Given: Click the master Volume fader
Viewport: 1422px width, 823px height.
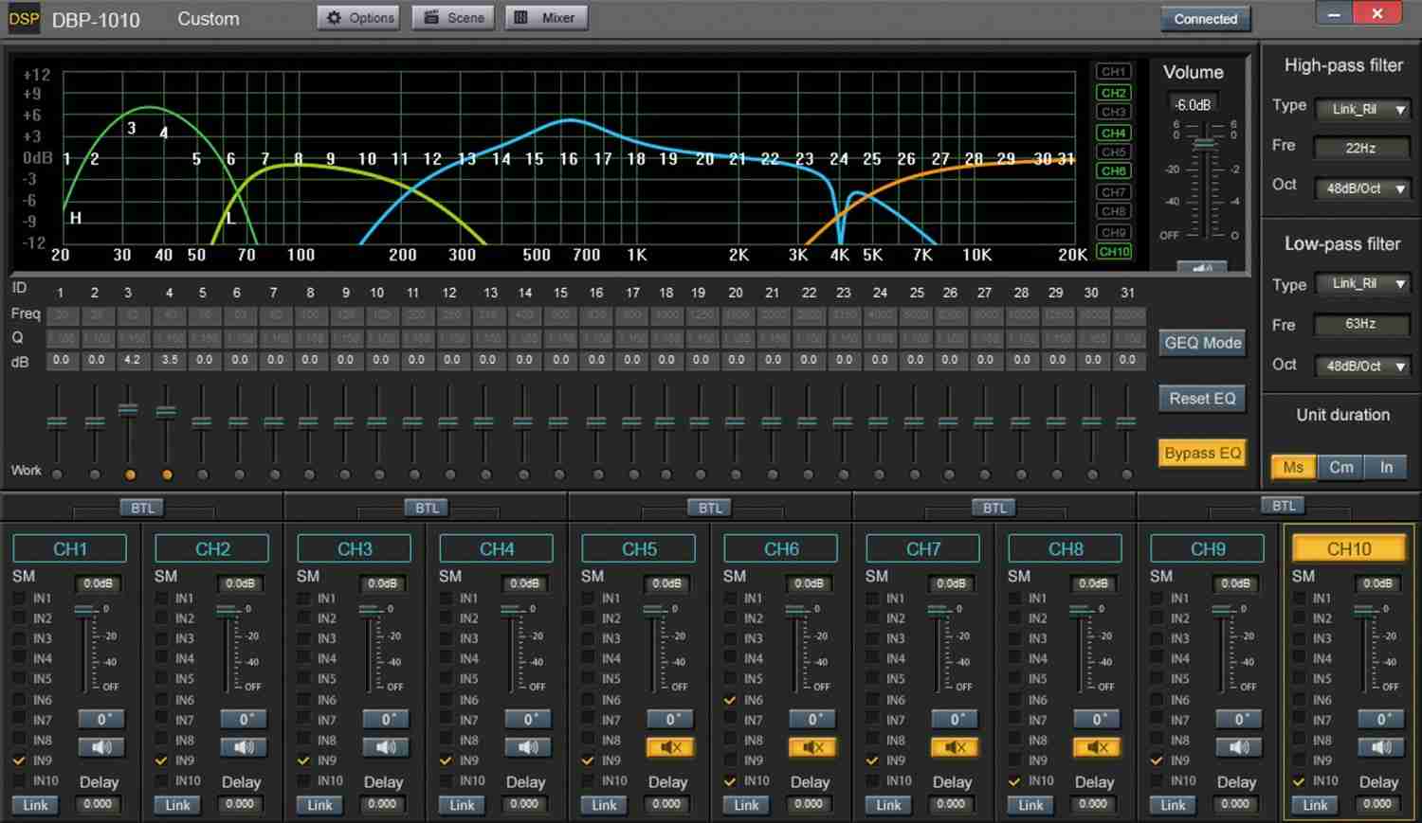Looking at the screenshot, I should click(1204, 144).
